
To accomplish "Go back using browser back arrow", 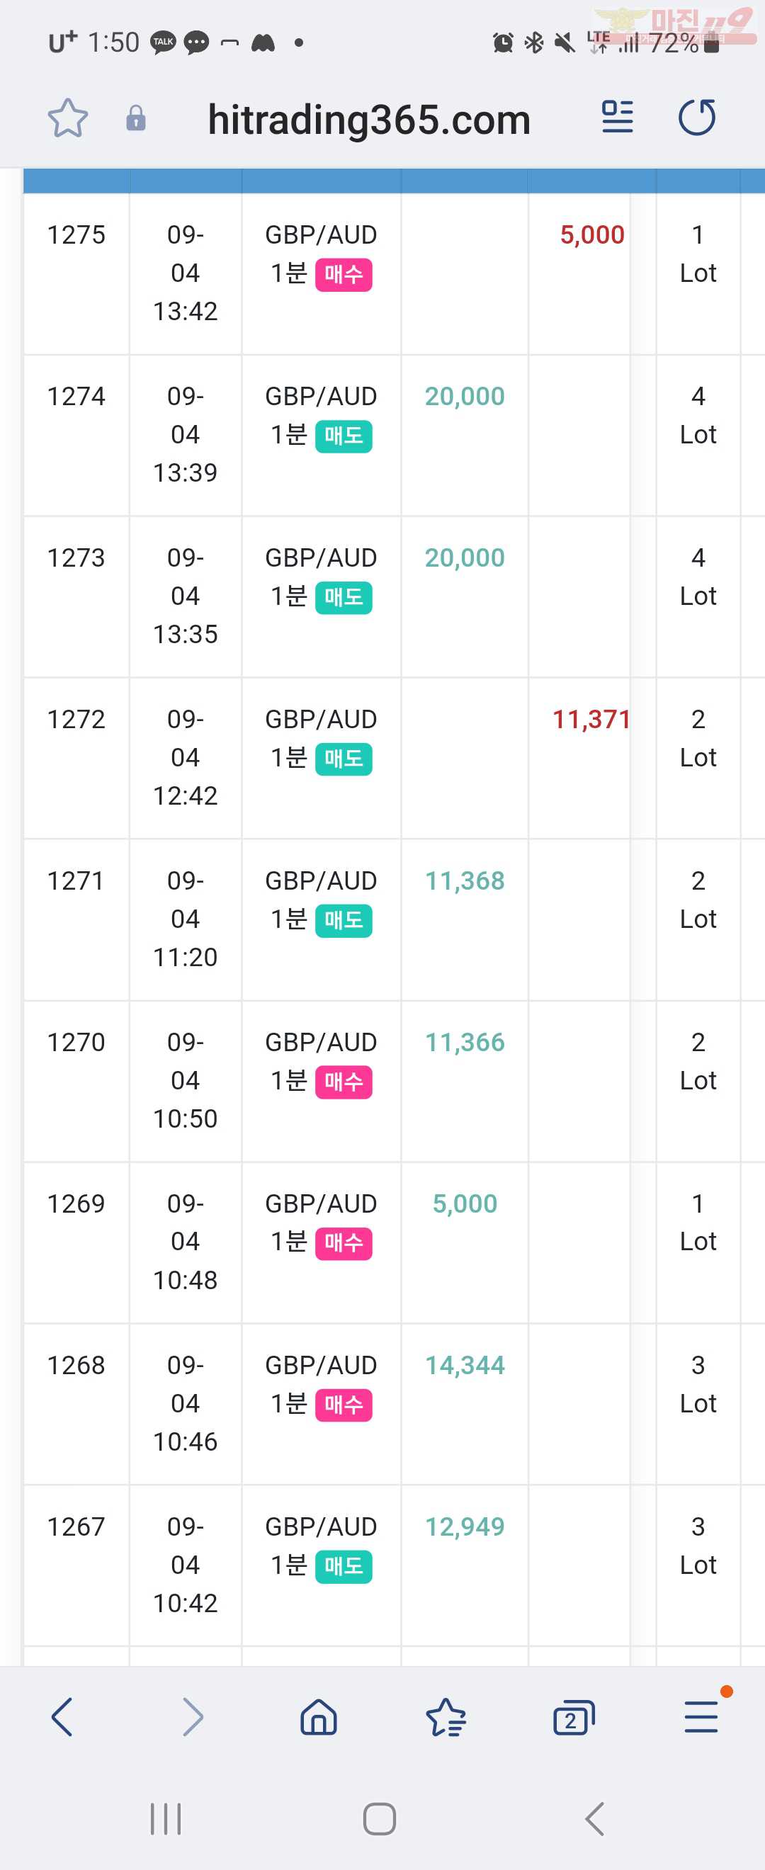I will [62, 1717].
